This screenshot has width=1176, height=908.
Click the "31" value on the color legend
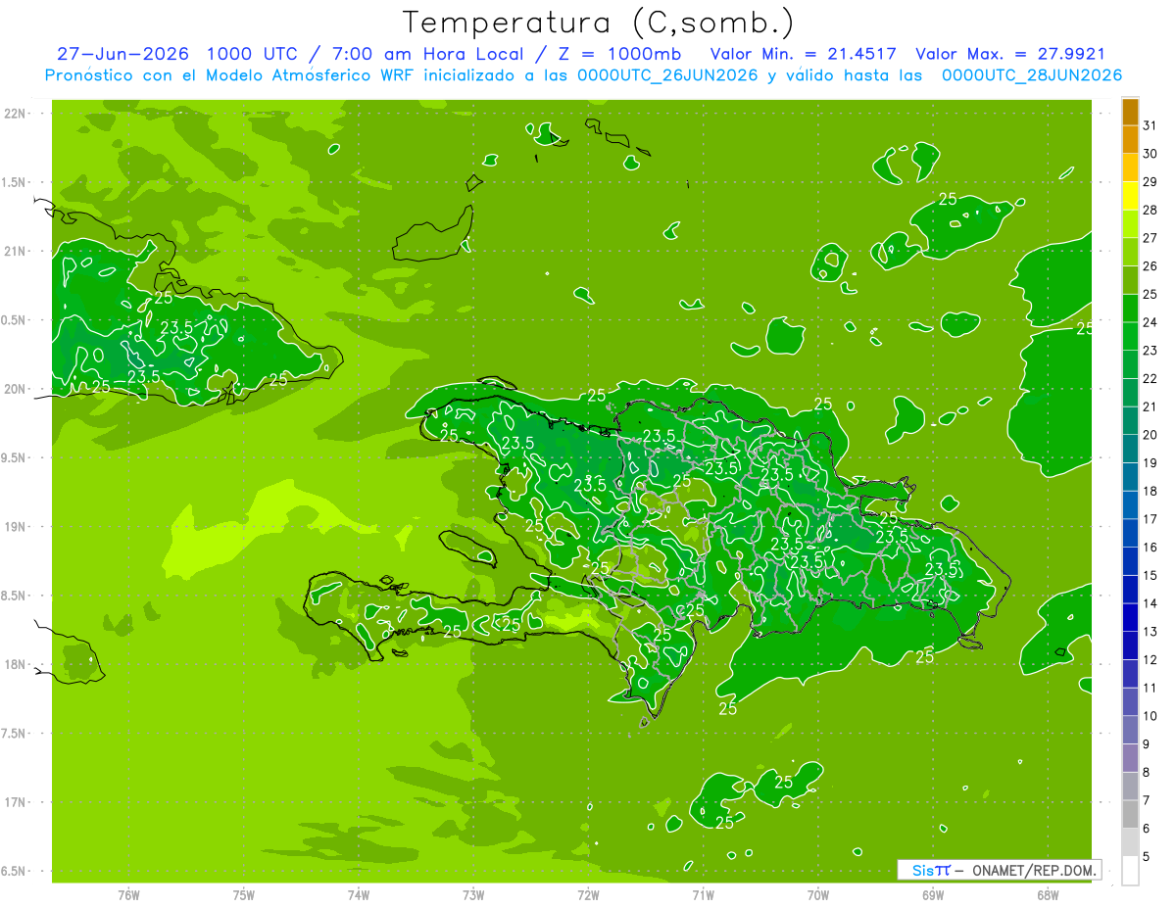pyautogui.click(x=1150, y=125)
